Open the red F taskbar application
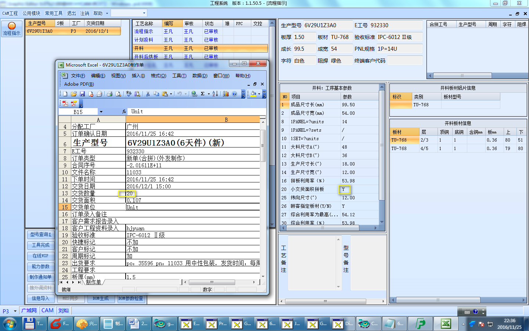The width and height of the screenshot is (529, 331). [x=60, y=324]
